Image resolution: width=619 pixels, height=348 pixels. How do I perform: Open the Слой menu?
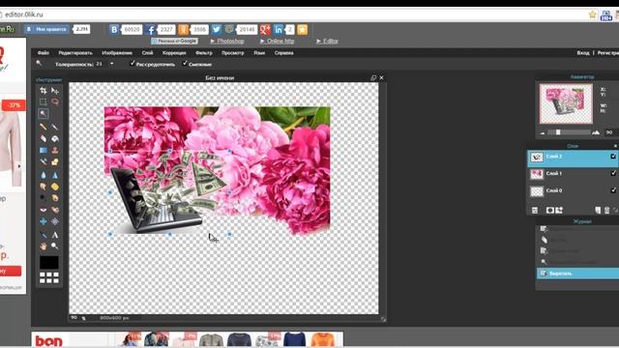[x=147, y=53]
